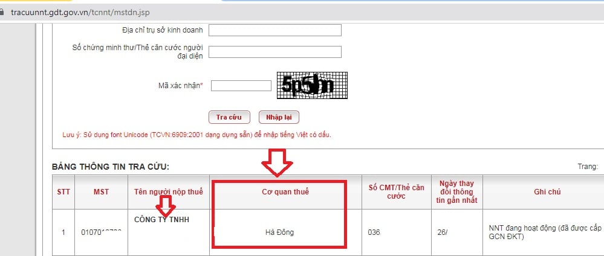Click the MST value starting with 0107
604x256 pixels.
[102, 232]
